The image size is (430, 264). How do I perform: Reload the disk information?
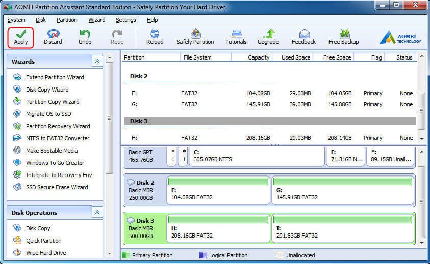tap(155, 37)
